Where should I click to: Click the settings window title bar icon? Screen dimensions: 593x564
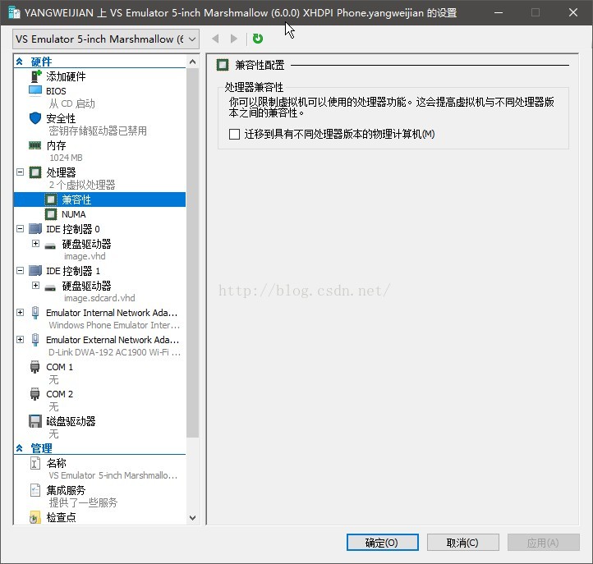coord(14,12)
